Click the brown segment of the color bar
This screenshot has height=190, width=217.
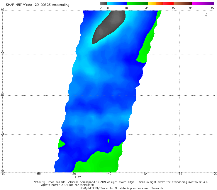coord(183,4)
